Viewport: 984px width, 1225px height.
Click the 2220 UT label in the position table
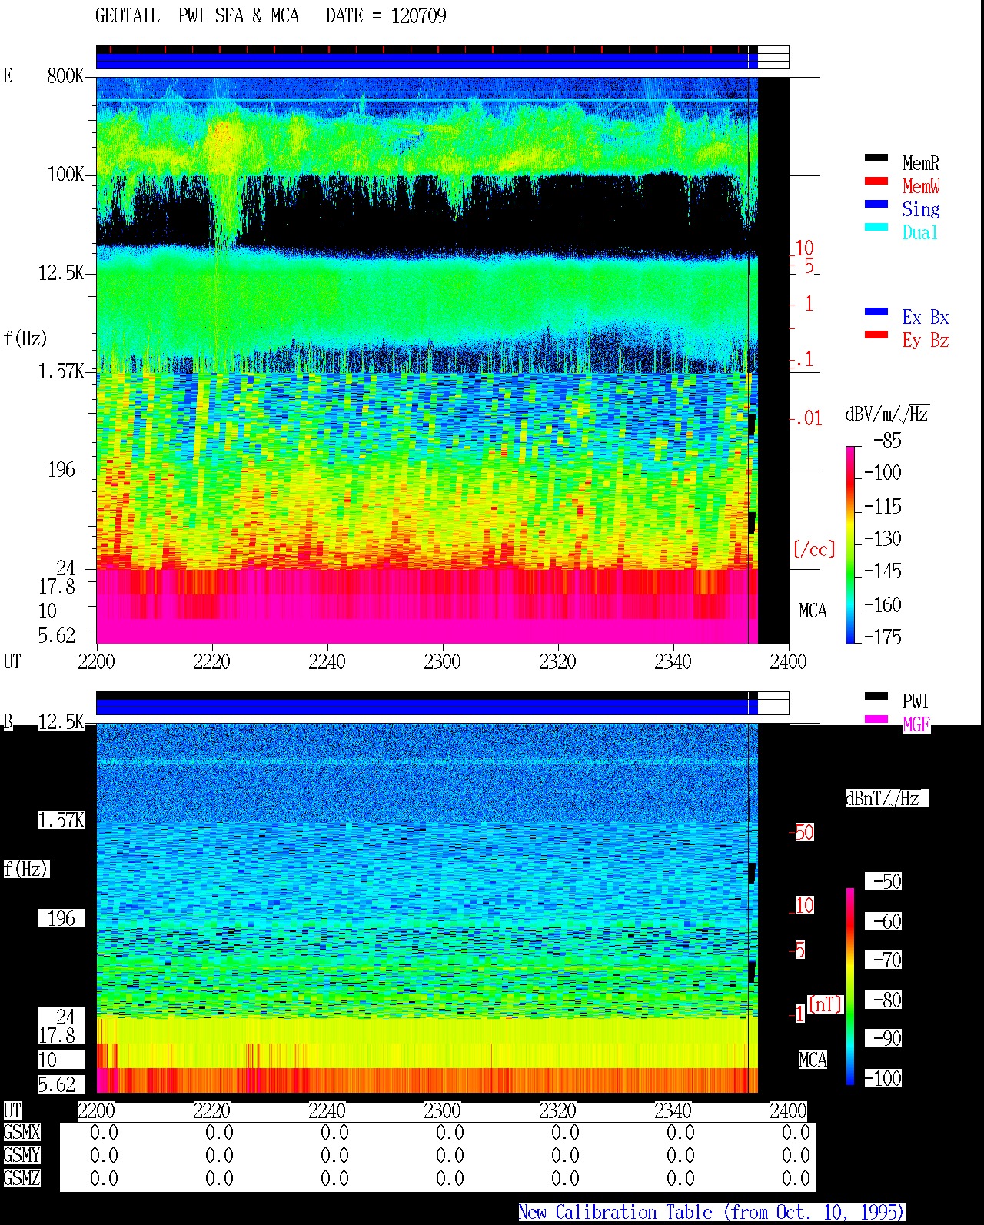(211, 1111)
